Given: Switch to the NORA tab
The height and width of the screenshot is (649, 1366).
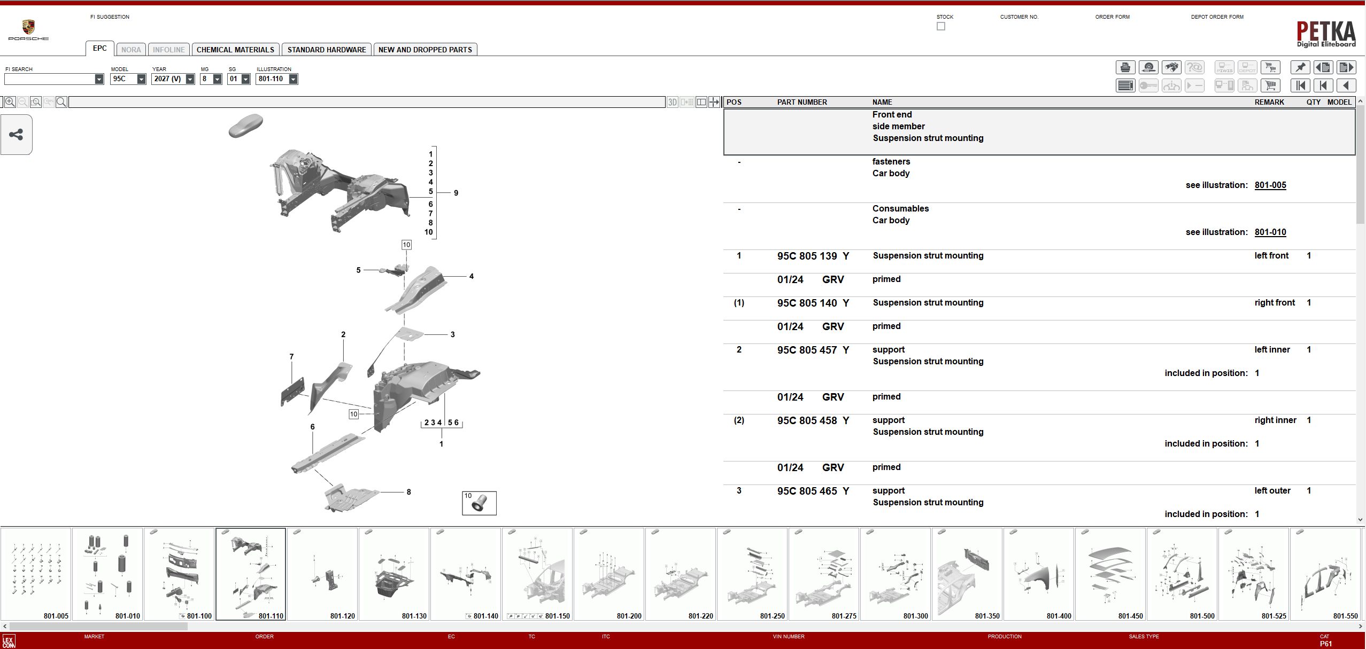Looking at the screenshot, I should [131, 50].
